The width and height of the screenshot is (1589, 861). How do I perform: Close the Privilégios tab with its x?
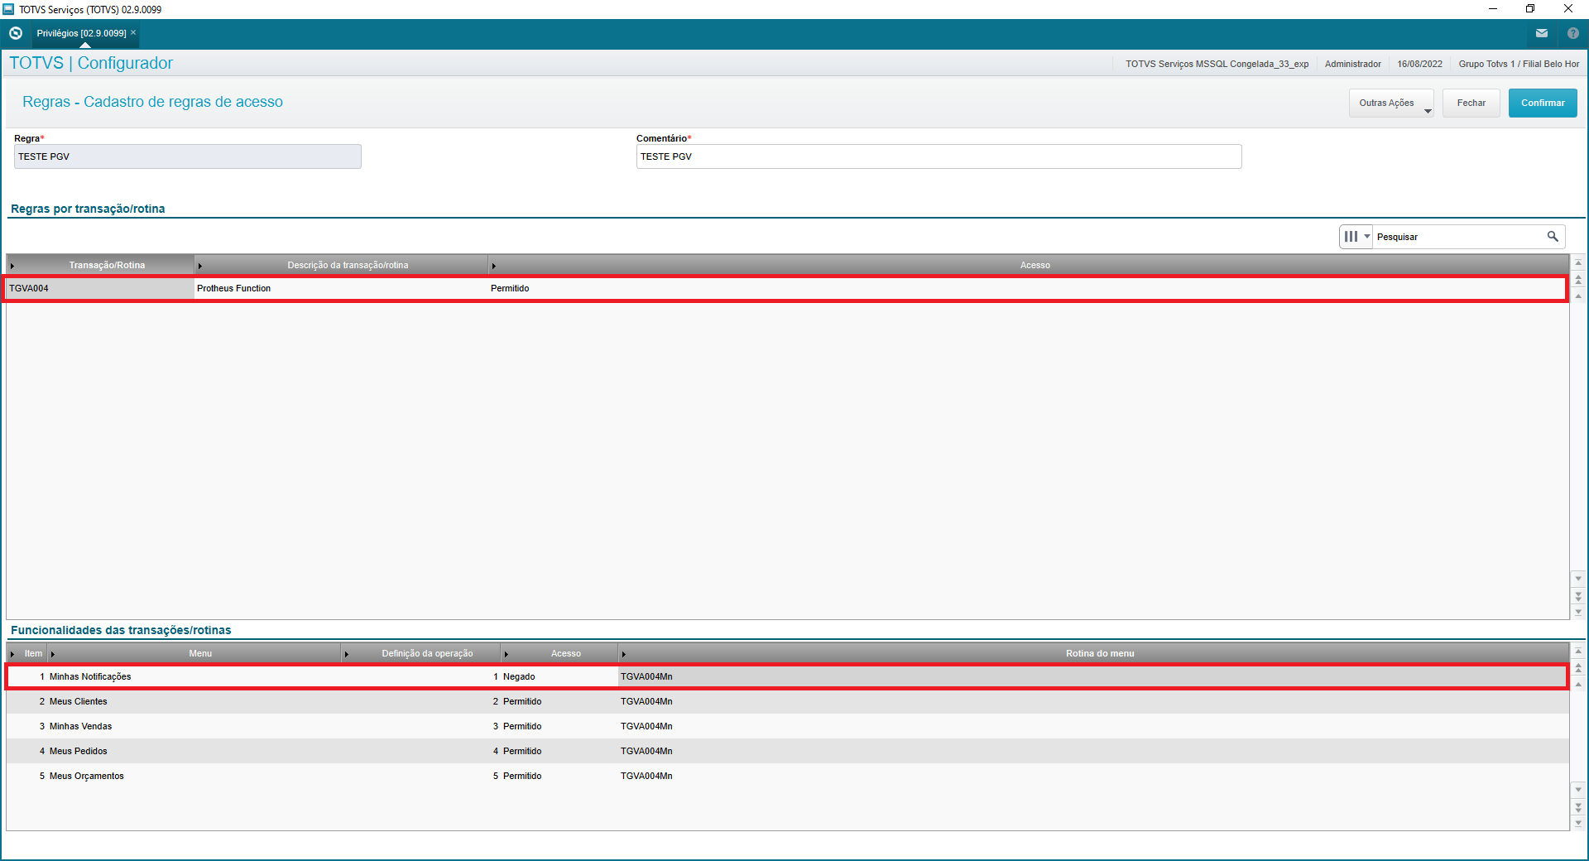coord(133,32)
